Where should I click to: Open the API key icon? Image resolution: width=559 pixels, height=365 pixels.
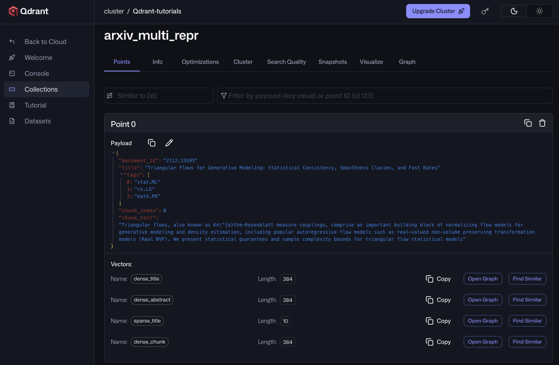click(x=485, y=11)
